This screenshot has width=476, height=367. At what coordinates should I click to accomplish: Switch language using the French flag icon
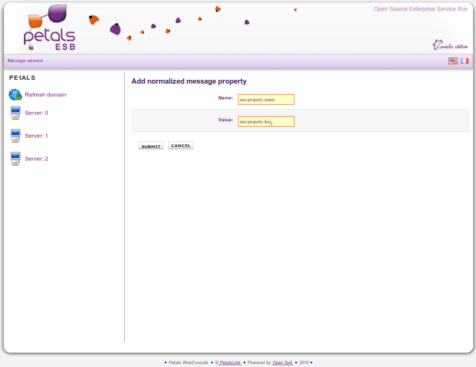[x=464, y=61]
